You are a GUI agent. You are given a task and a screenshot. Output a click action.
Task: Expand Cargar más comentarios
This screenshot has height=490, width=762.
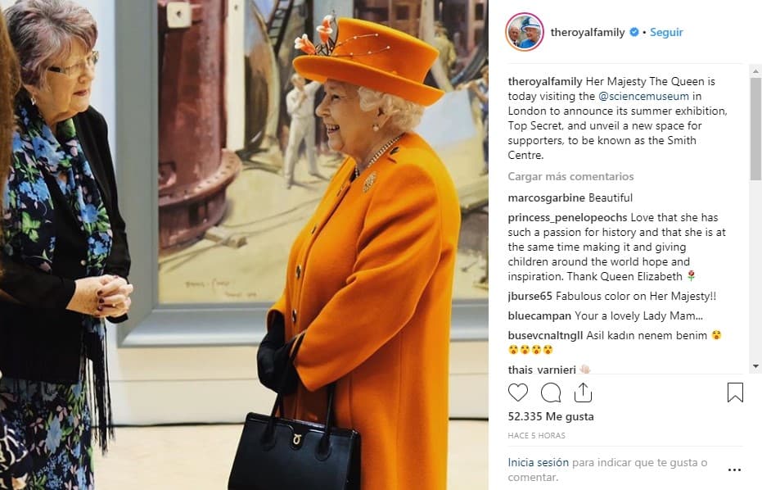click(570, 176)
